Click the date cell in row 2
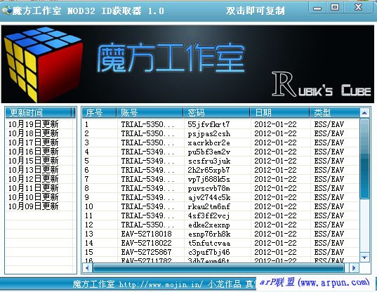This screenshot has width=377, height=292. tap(275, 133)
